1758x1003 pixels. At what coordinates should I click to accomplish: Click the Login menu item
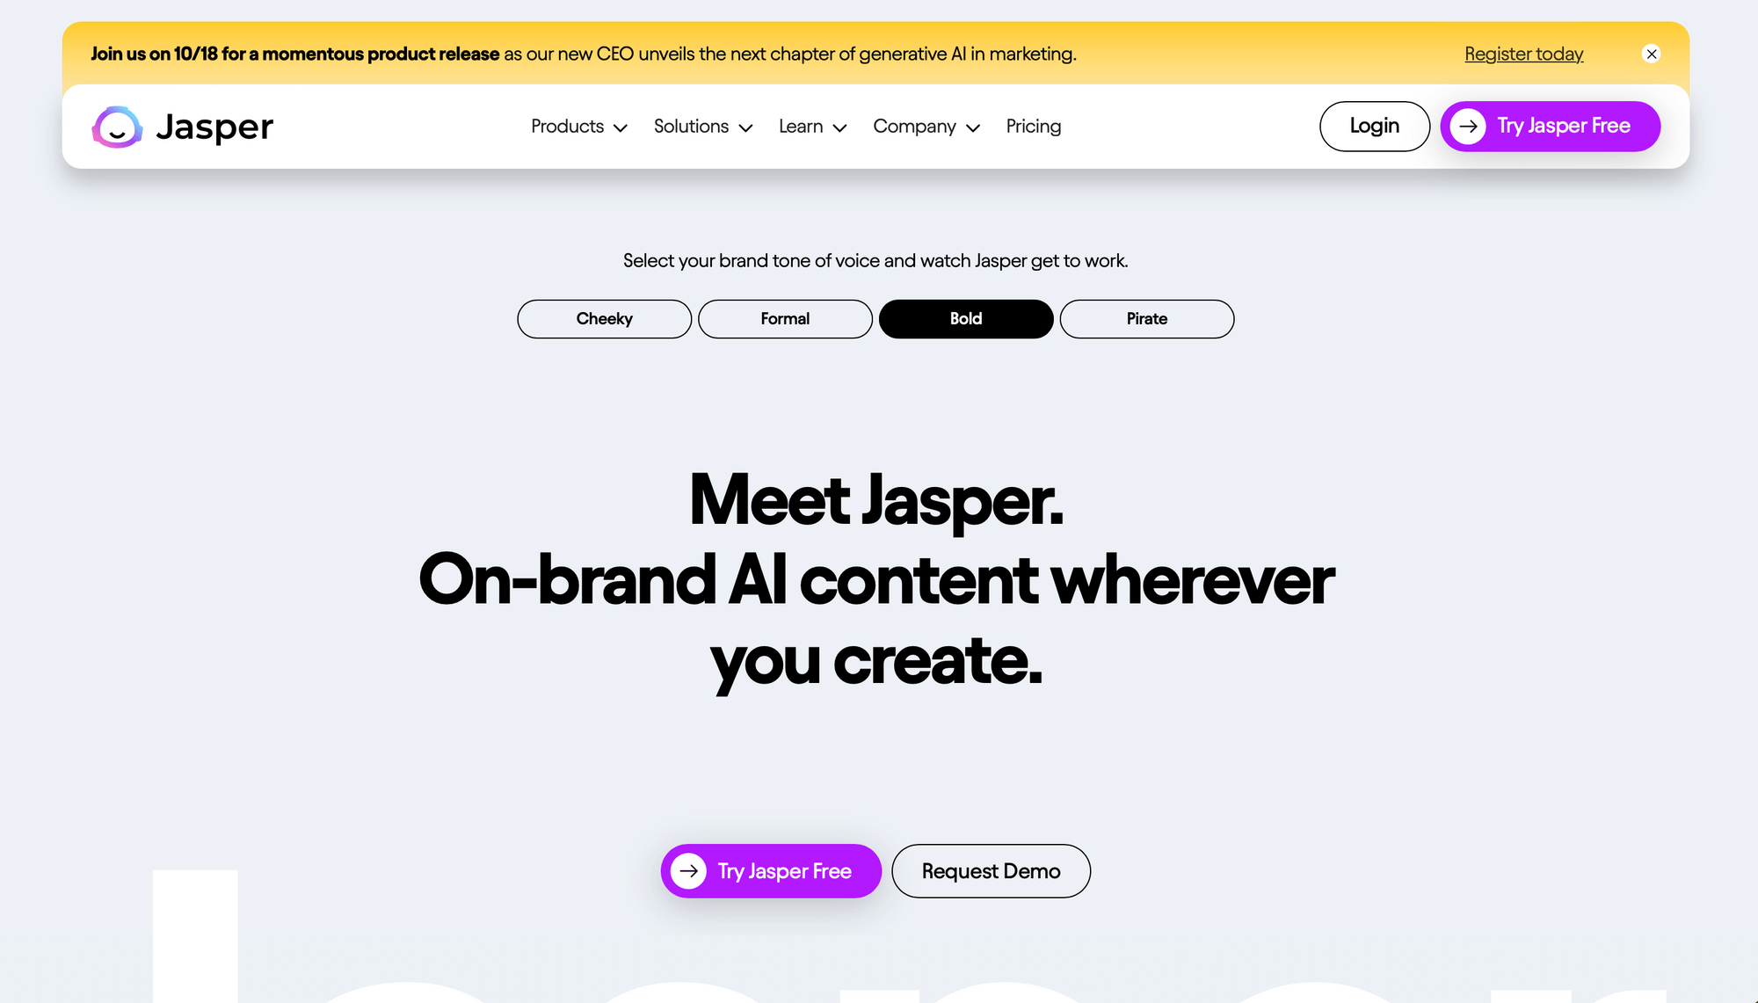(x=1374, y=126)
